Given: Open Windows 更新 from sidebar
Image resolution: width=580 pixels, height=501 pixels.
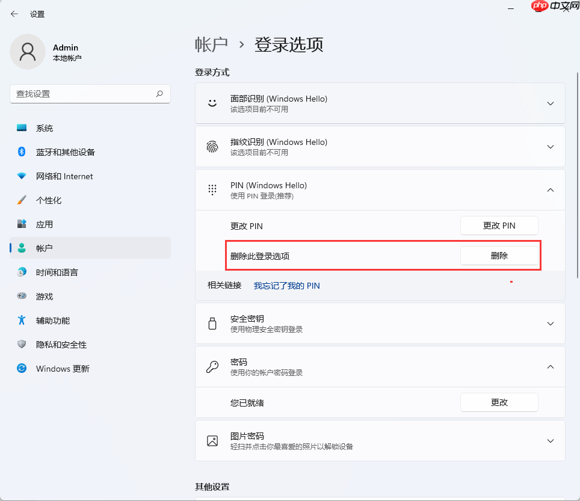Looking at the screenshot, I should [x=60, y=368].
